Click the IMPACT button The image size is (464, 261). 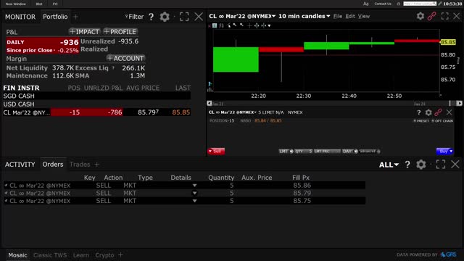[x=84, y=32]
